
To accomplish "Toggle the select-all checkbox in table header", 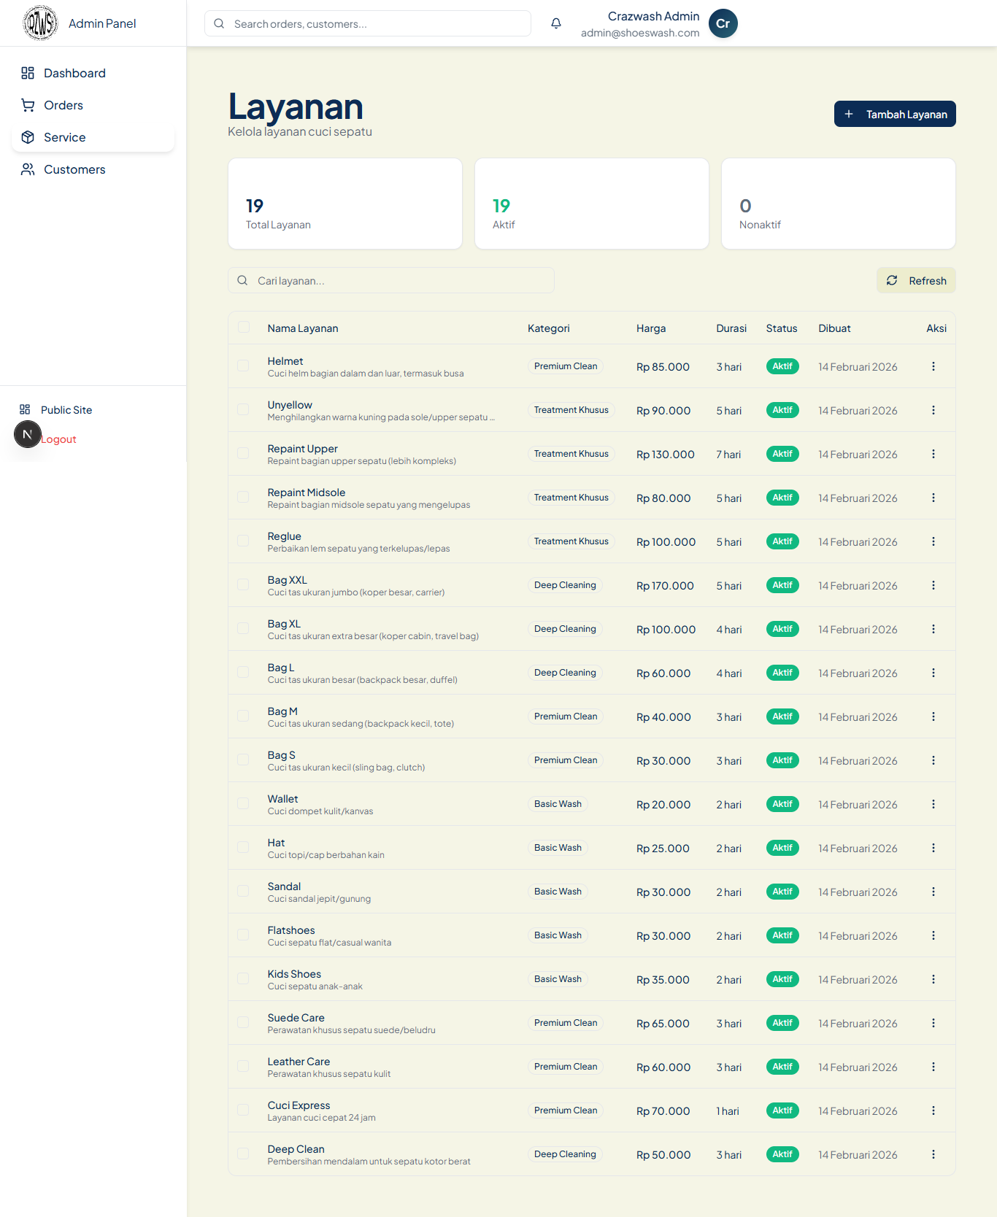I will [x=244, y=327].
